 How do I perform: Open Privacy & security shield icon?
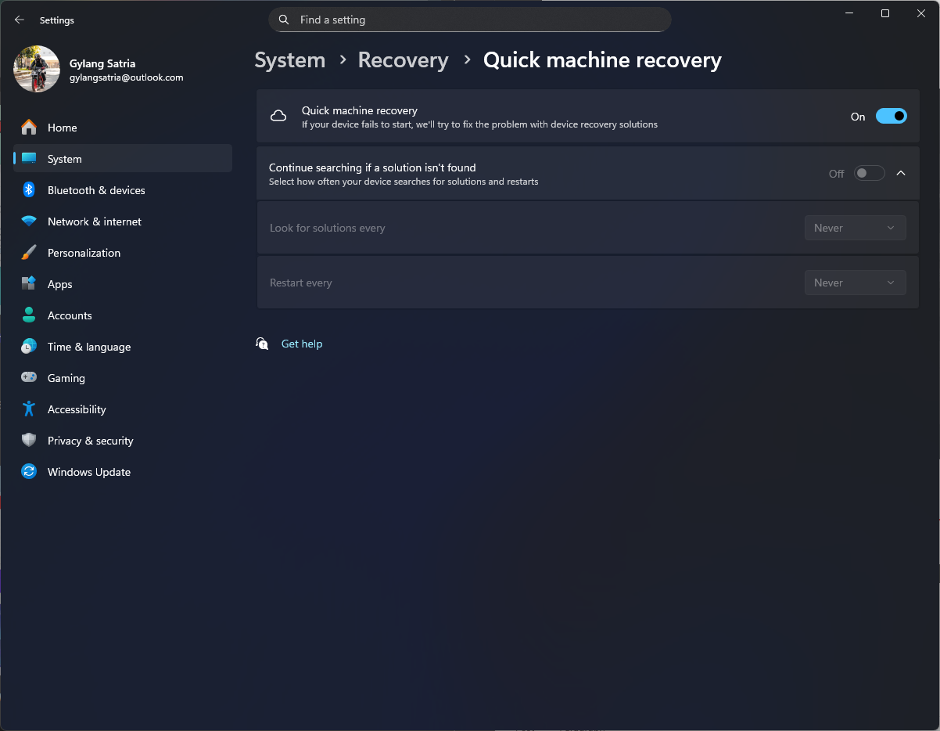pos(29,441)
